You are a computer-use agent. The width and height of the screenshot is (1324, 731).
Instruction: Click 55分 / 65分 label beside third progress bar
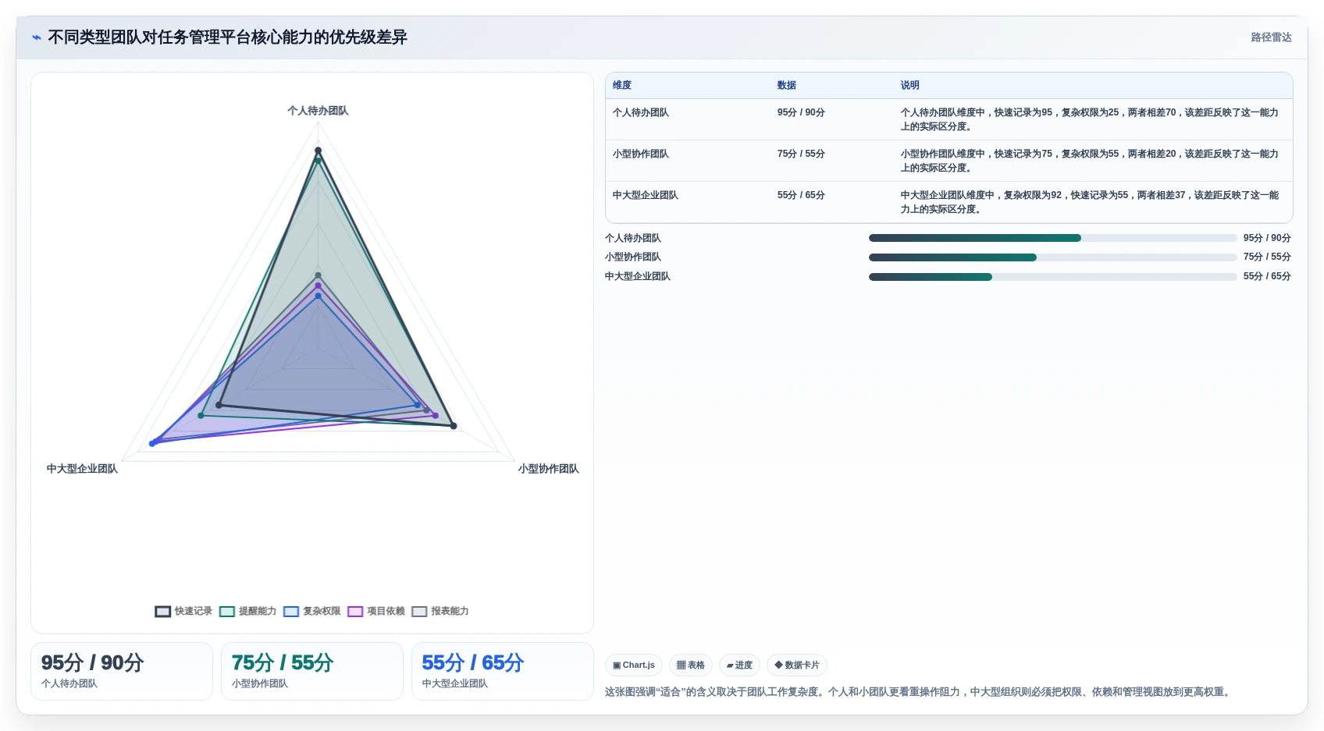click(x=1267, y=276)
